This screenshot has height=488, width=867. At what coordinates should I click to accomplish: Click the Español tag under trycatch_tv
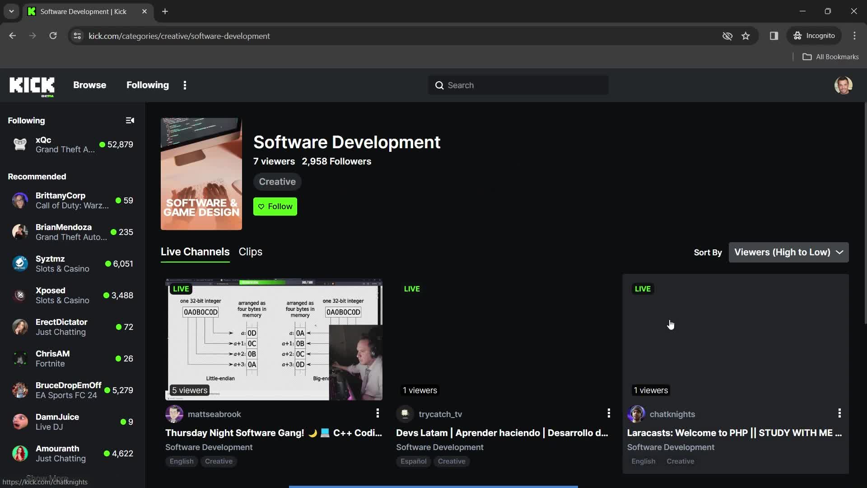click(413, 461)
